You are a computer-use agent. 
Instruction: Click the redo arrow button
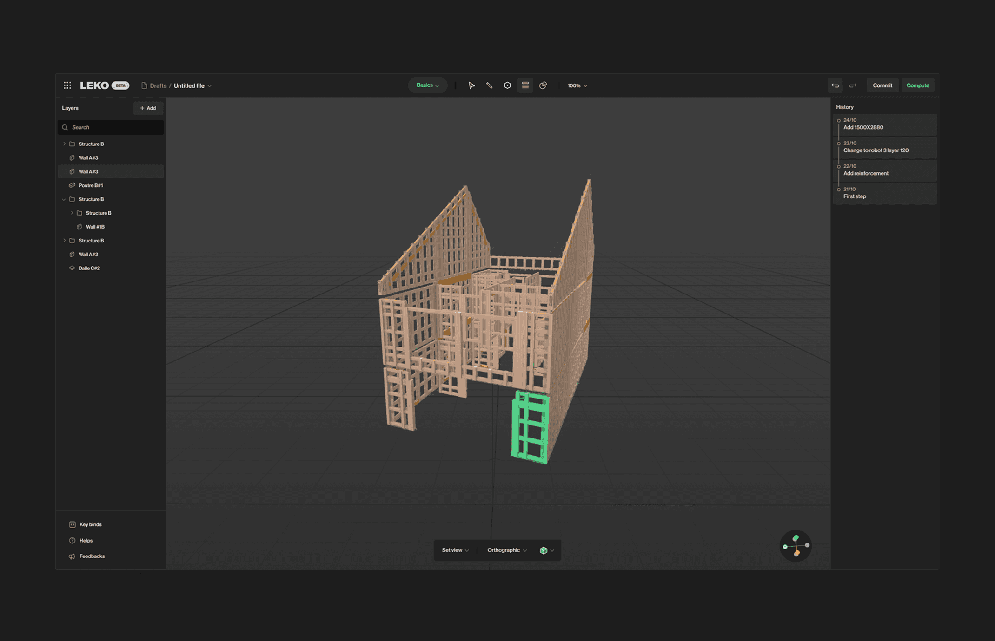pyautogui.click(x=853, y=85)
